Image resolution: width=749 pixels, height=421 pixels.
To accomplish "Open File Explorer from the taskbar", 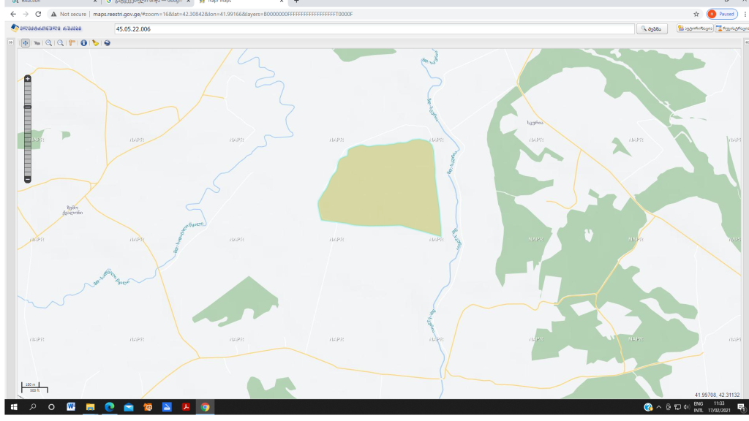I will tap(90, 407).
